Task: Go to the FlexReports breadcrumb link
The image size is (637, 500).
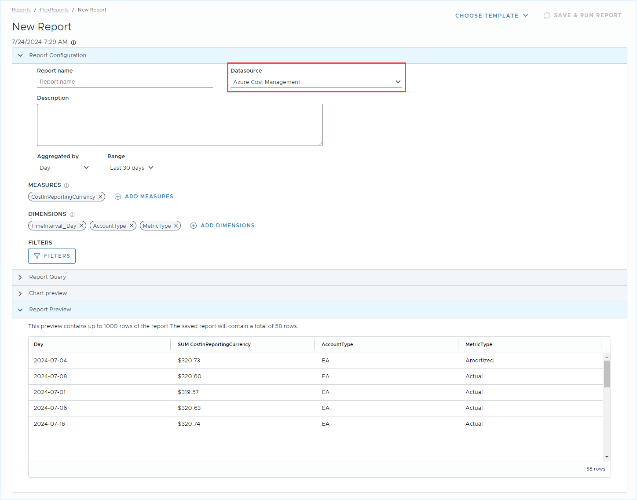Action: tap(54, 10)
